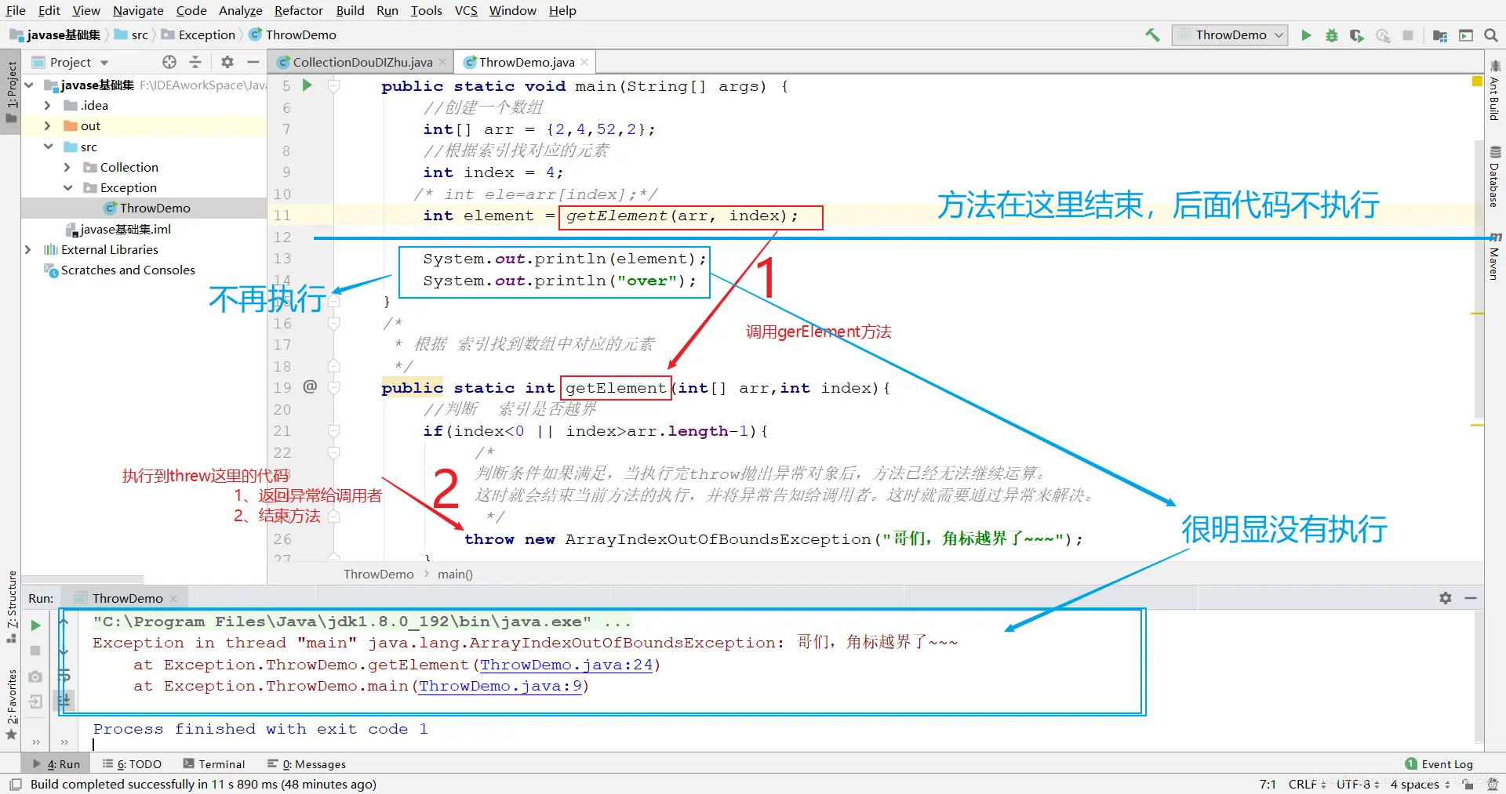Open the Database side panel
This screenshot has height=794, width=1506.
pyautogui.click(x=1495, y=176)
